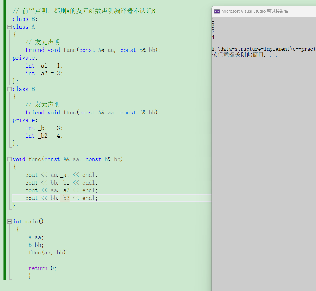Click the debug console app icon

point(217,11)
